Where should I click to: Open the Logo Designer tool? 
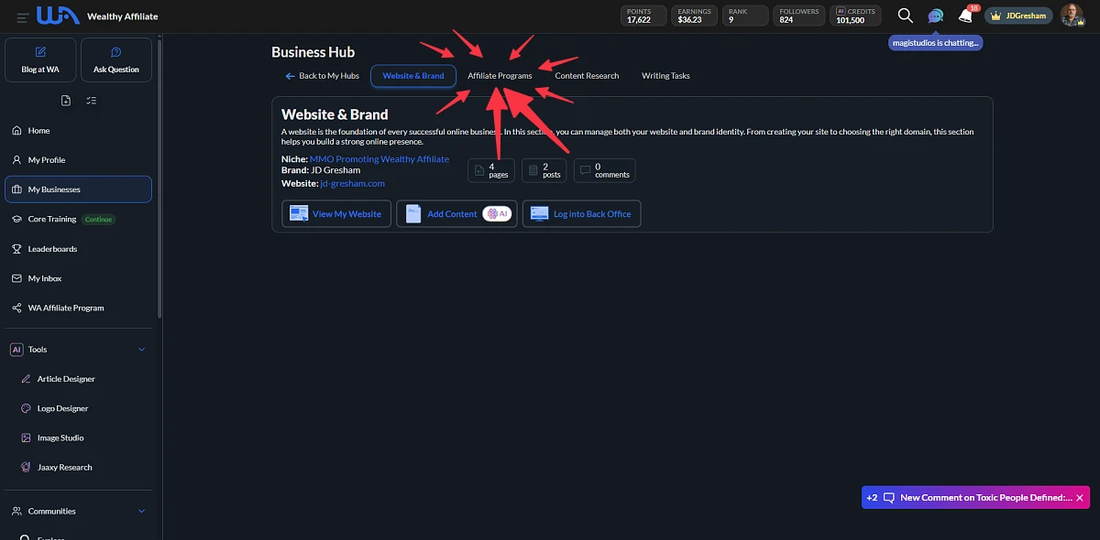pos(62,408)
